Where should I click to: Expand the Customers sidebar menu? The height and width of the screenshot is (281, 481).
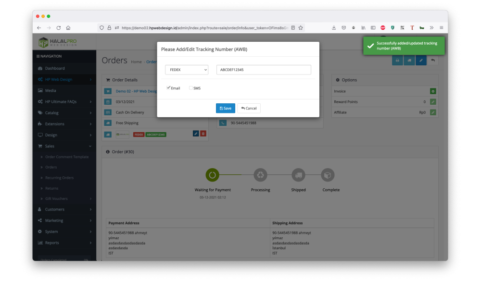coord(64,209)
